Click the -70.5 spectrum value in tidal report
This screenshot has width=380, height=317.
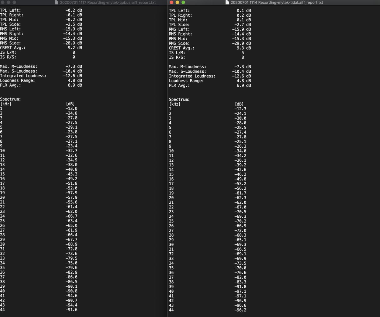(x=240, y=212)
